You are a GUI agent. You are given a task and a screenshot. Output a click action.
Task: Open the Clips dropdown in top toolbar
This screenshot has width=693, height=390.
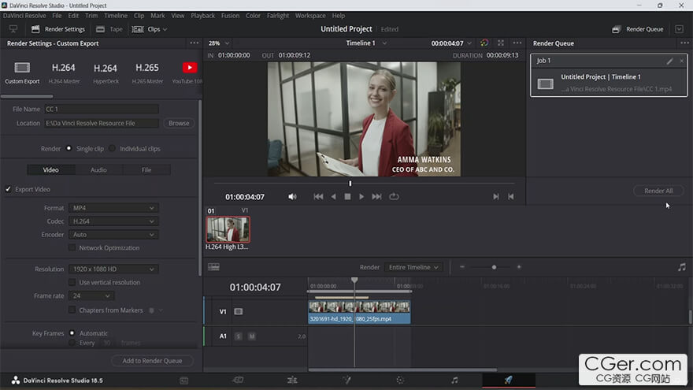coord(150,29)
